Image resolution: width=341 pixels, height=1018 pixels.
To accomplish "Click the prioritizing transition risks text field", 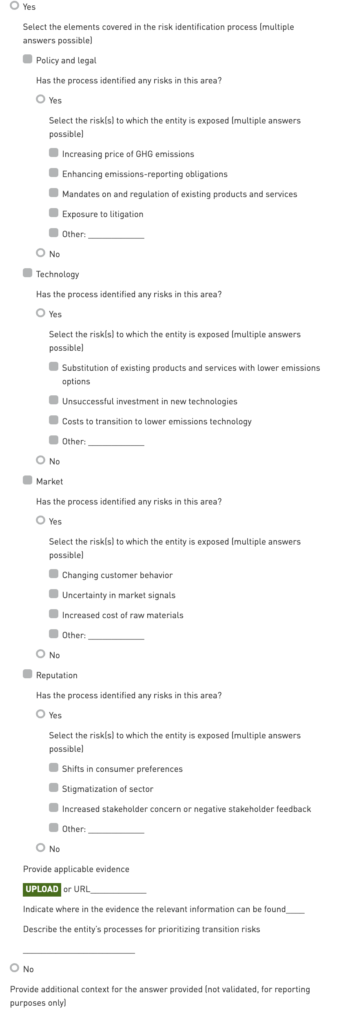I will coord(79,948).
